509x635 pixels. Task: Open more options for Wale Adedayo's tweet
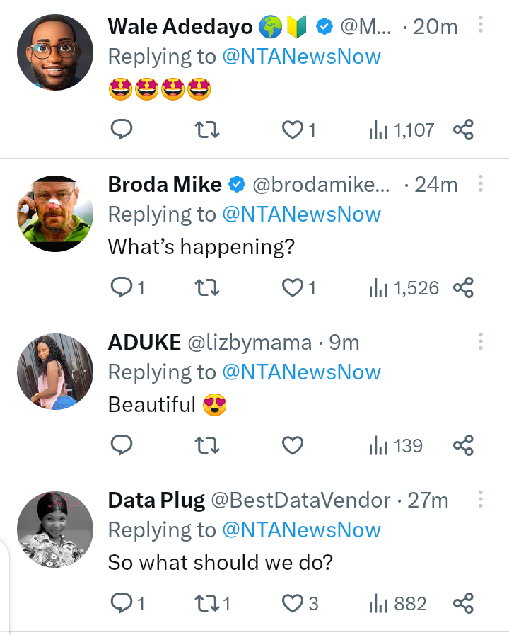coord(481,26)
